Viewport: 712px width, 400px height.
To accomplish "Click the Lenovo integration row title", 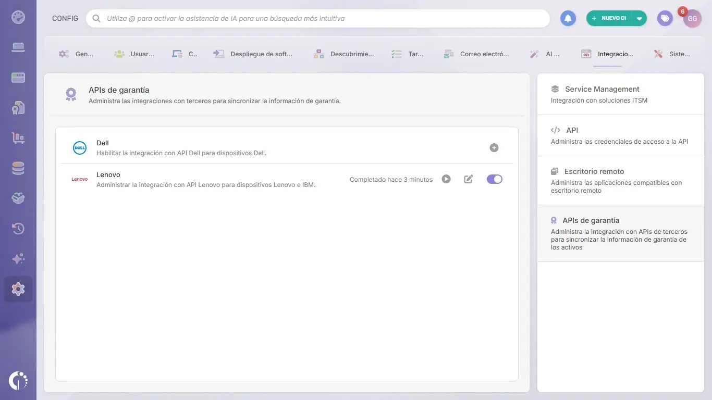I will (x=108, y=174).
